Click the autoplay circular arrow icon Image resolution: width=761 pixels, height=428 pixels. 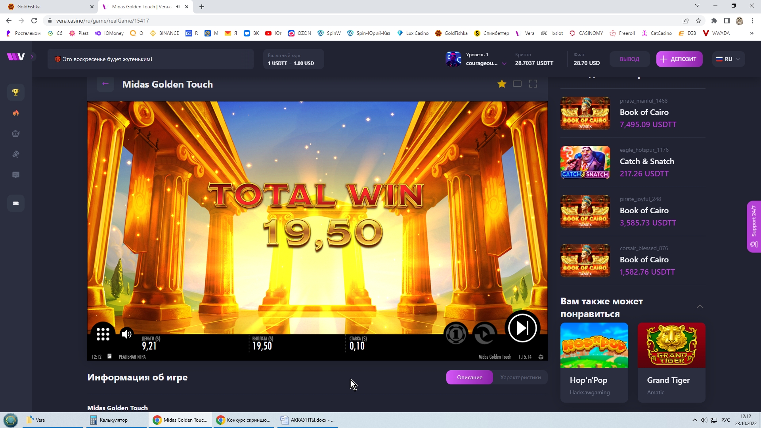click(x=484, y=334)
